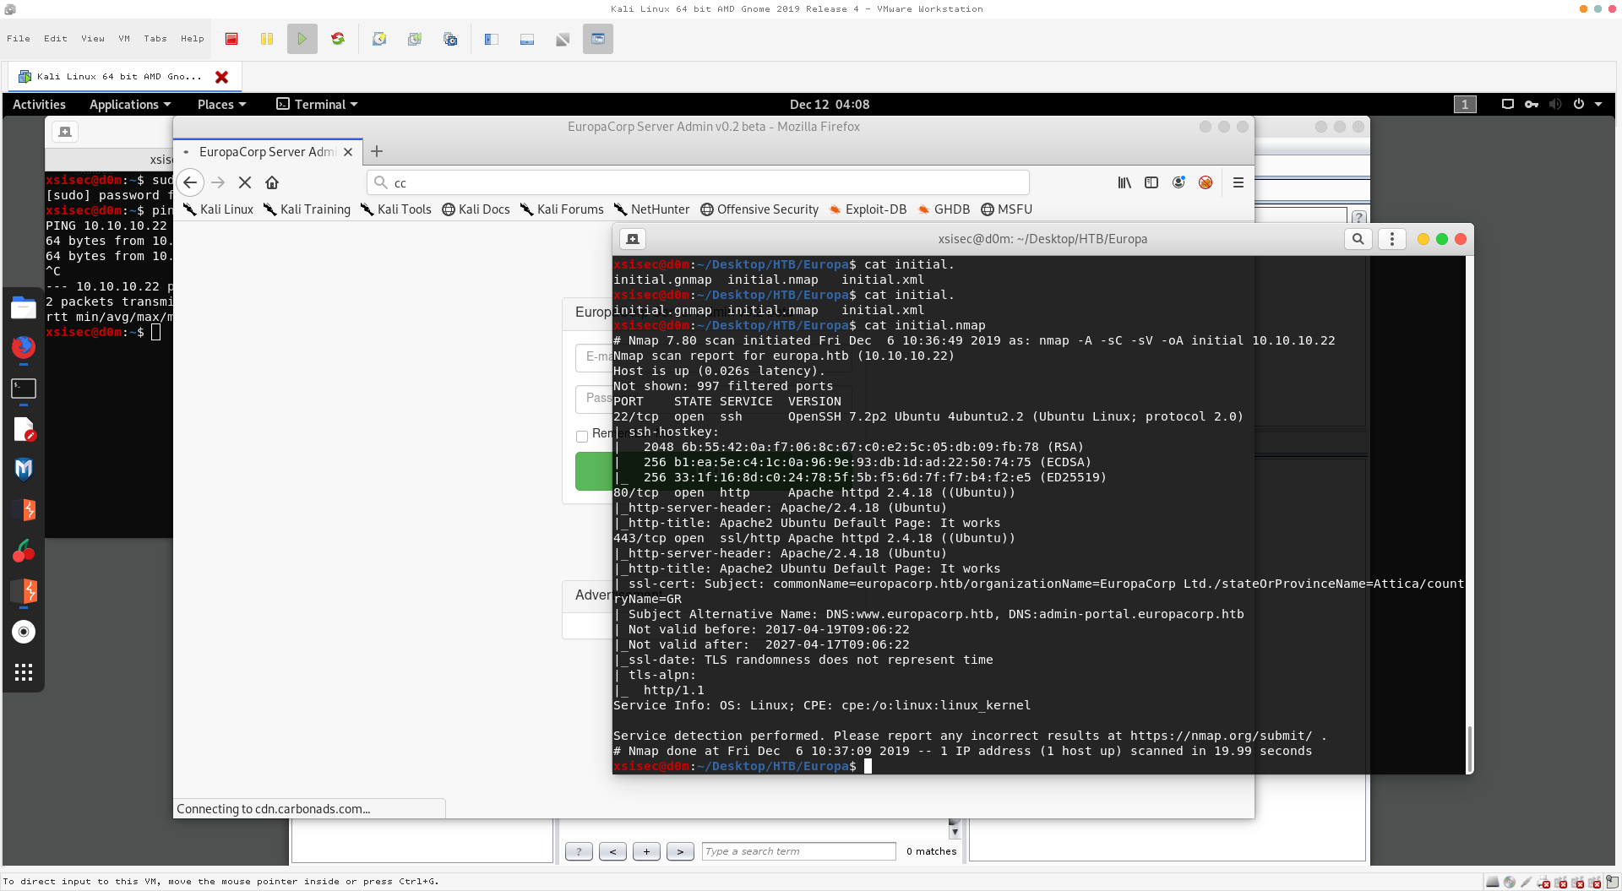Click the Firefox home icon
The width and height of the screenshot is (1622, 891).
(272, 182)
